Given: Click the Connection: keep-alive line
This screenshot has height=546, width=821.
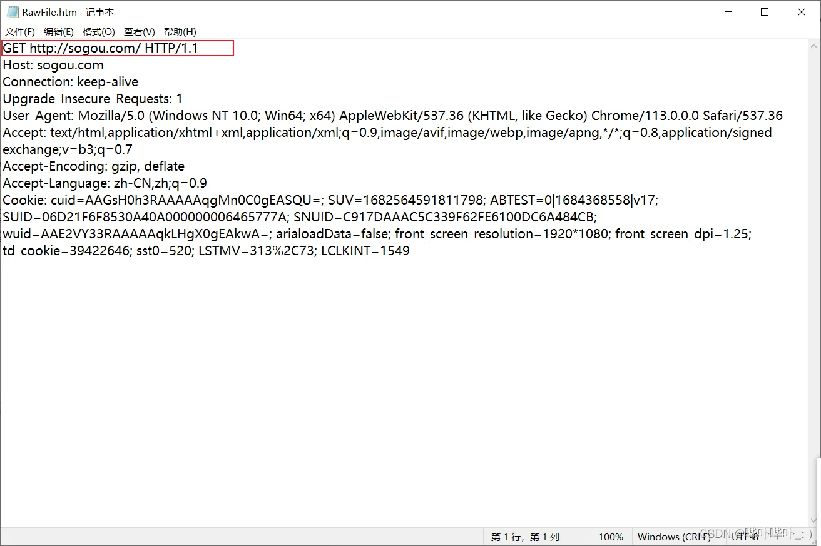Looking at the screenshot, I should (71, 82).
